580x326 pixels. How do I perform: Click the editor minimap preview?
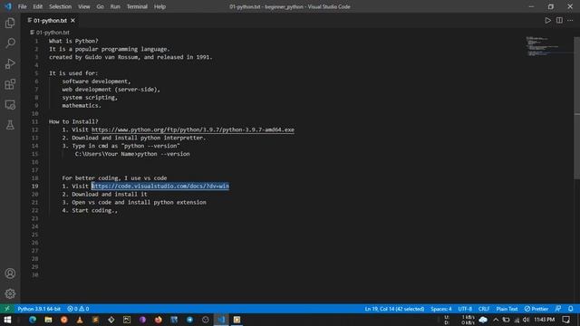pos(548,46)
